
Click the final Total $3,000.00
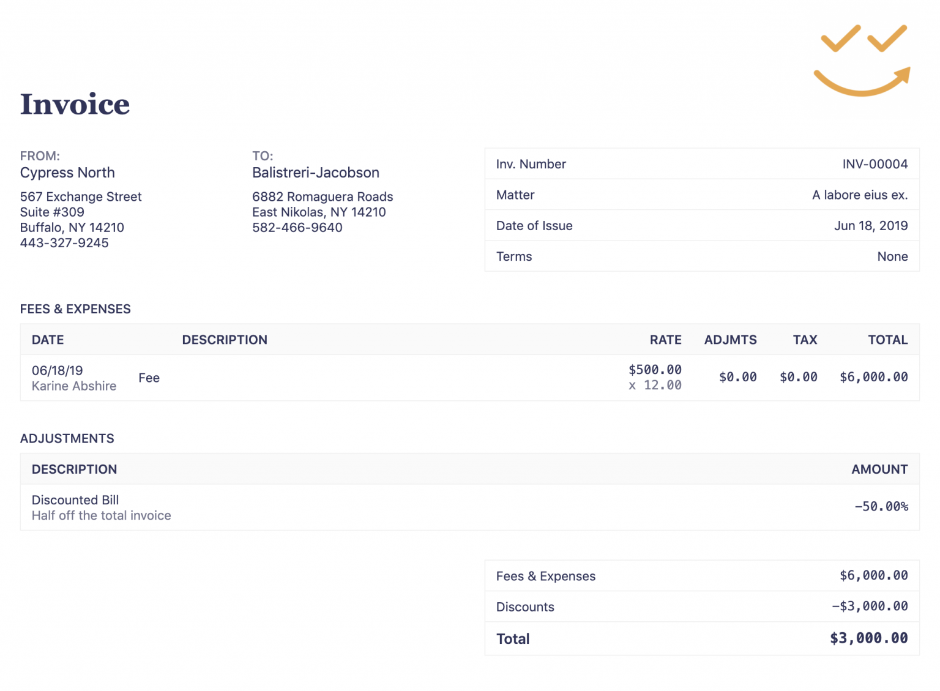[x=868, y=638]
